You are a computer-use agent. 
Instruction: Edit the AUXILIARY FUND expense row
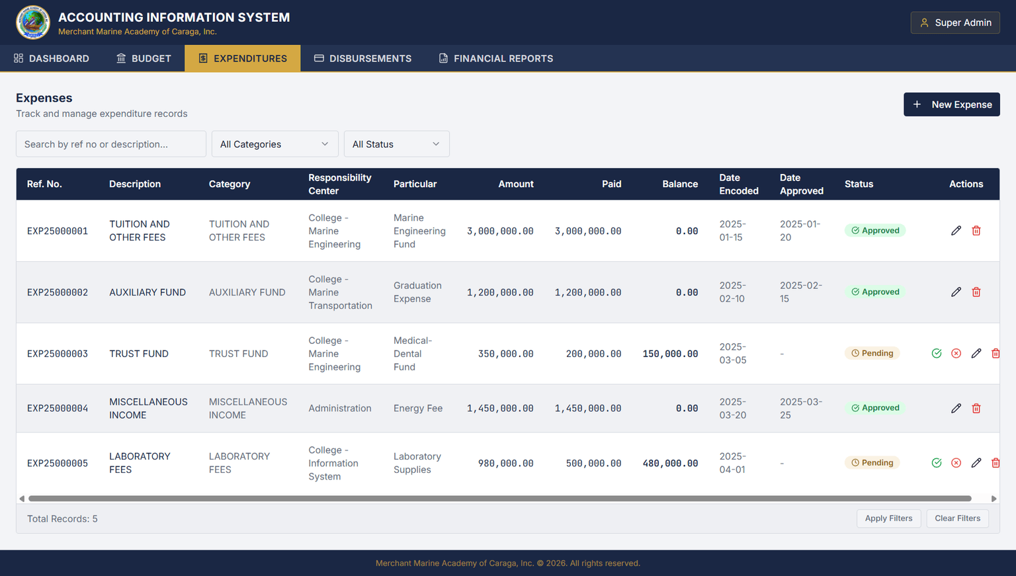(956, 292)
